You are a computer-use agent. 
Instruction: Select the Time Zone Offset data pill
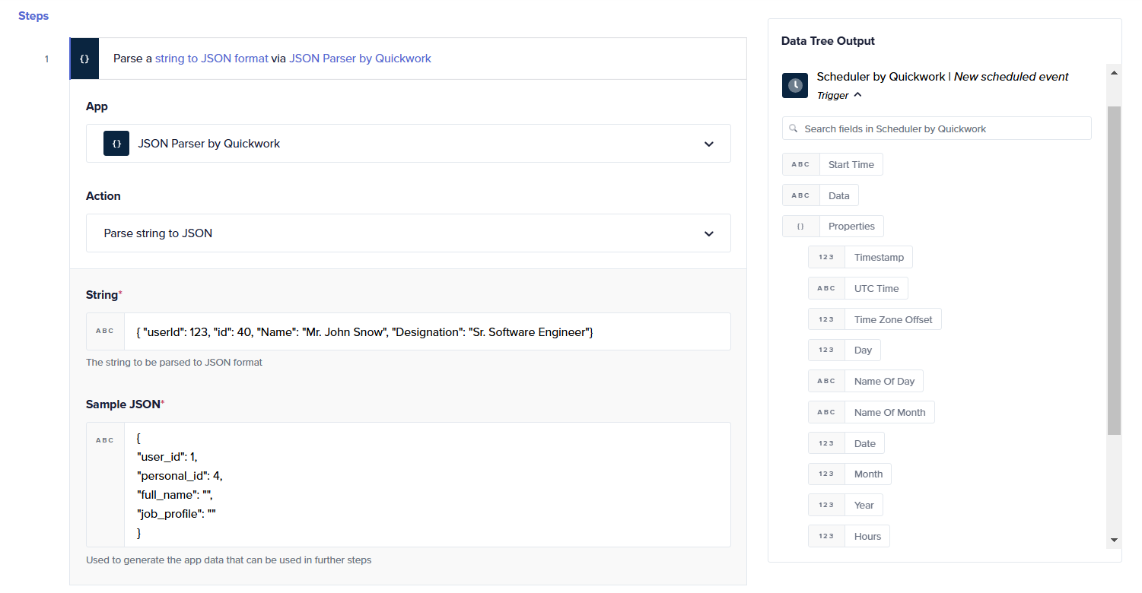[892, 319]
